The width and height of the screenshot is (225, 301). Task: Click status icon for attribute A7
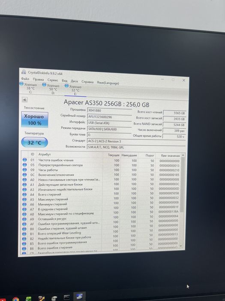(24, 209)
